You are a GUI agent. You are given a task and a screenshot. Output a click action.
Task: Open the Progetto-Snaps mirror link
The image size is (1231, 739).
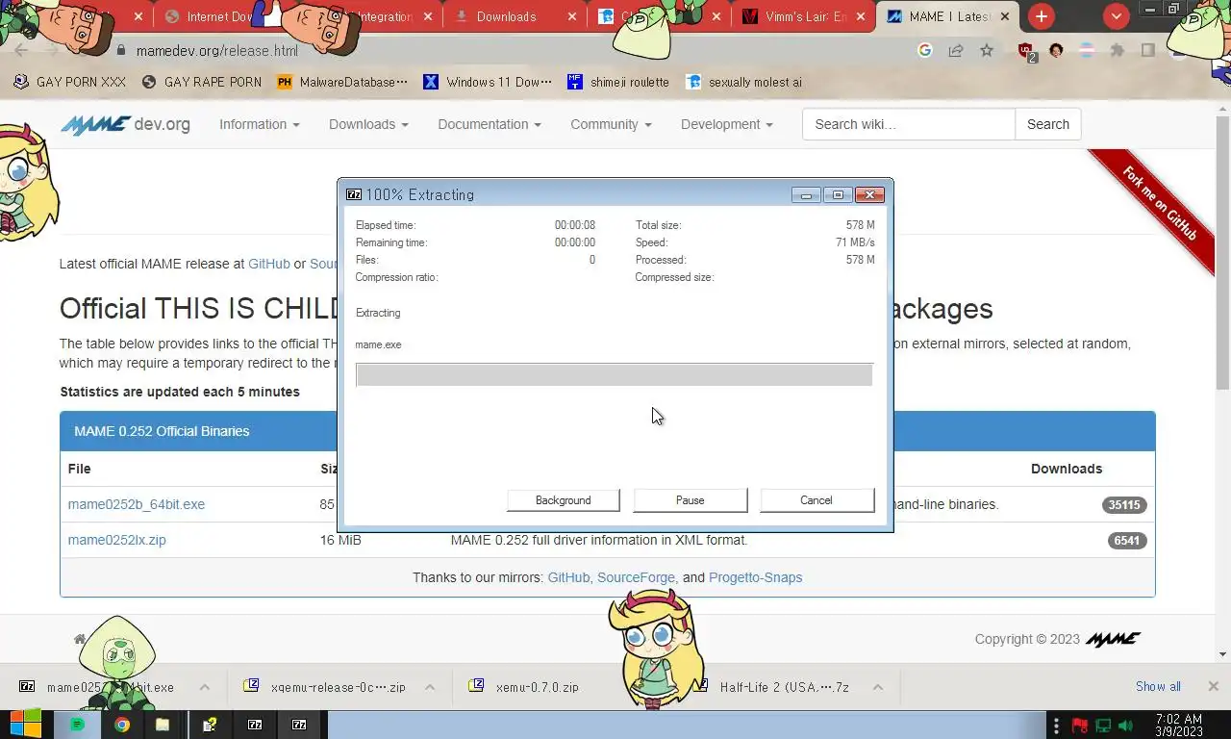coord(755,577)
